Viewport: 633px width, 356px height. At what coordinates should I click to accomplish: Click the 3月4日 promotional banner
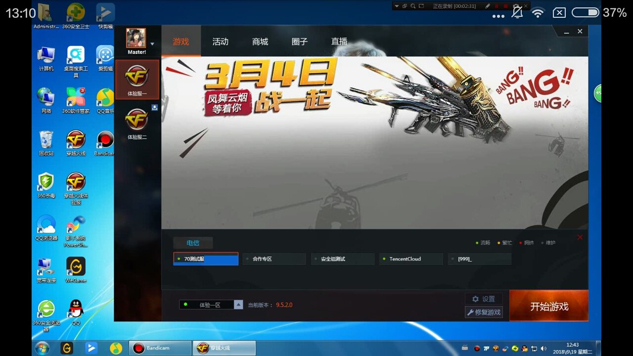(x=375, y=142)
